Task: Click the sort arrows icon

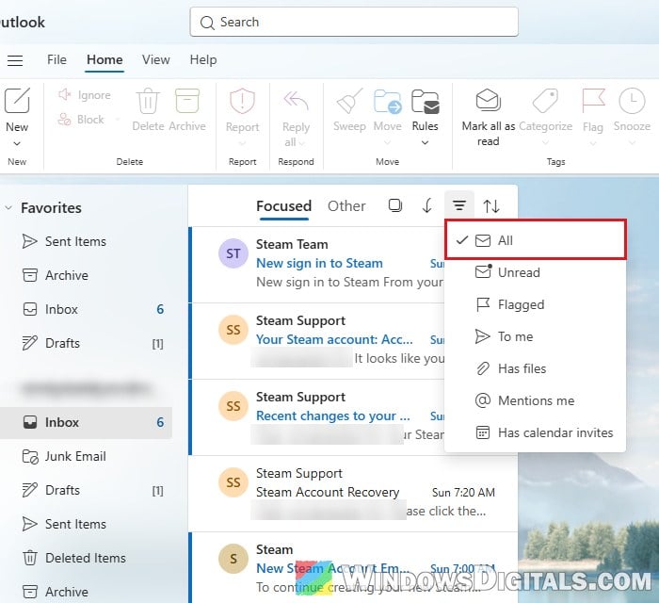Action: click(491, 206)
